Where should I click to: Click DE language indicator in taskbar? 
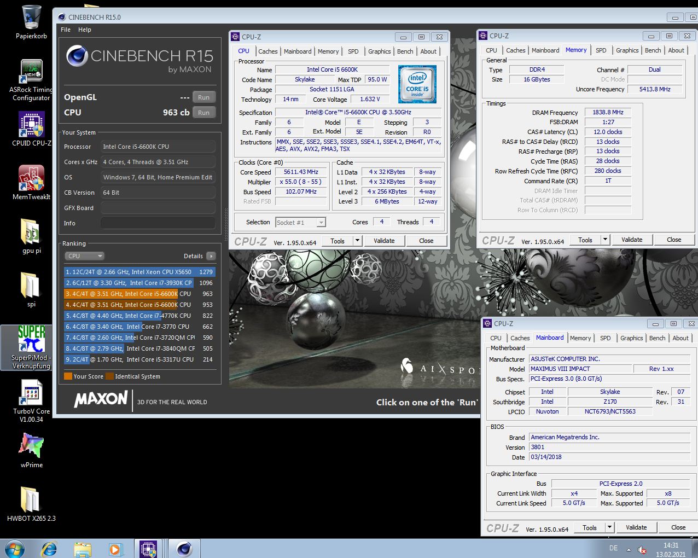[x=613, y=548]
